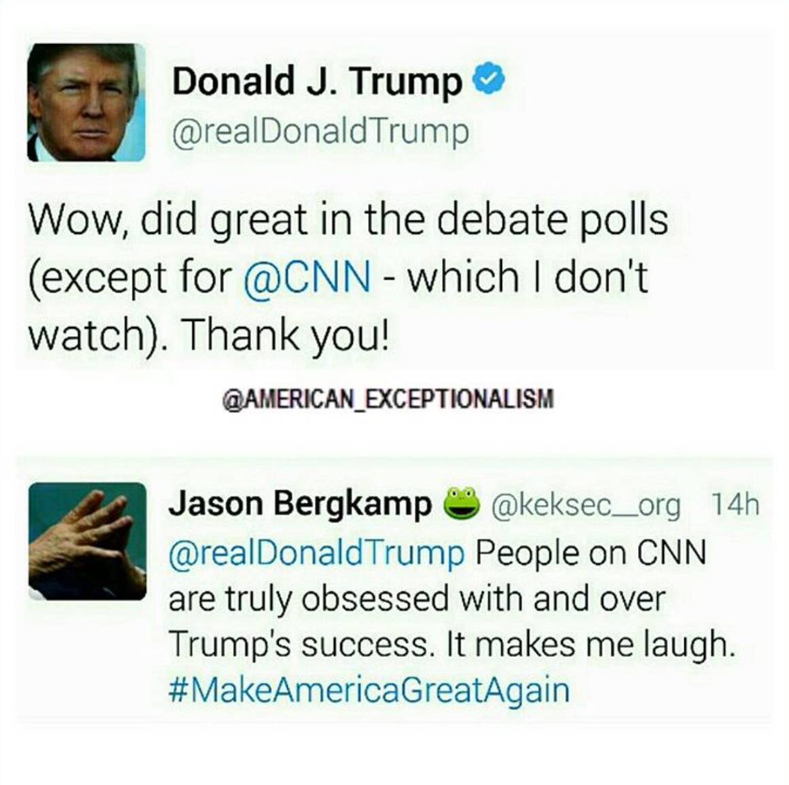Viewport: 789px width, 785px height.
Task: Click Jason Bergkamp's hand avatar image
Action: point(88,541)
